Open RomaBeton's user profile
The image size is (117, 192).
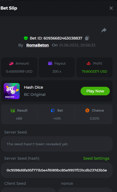point(37,45)
